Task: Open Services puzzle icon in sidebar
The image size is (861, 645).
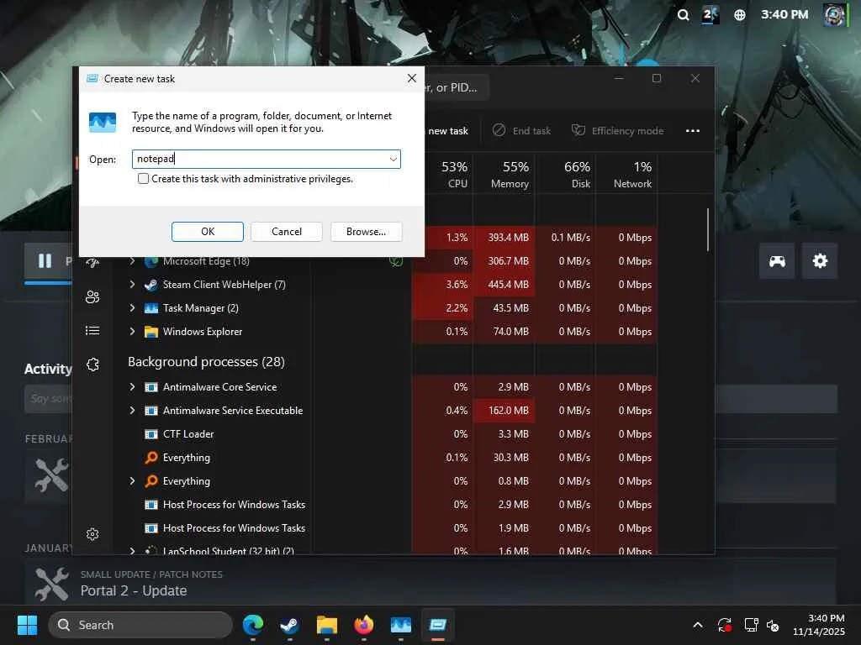Action: [x=92, y=364]
